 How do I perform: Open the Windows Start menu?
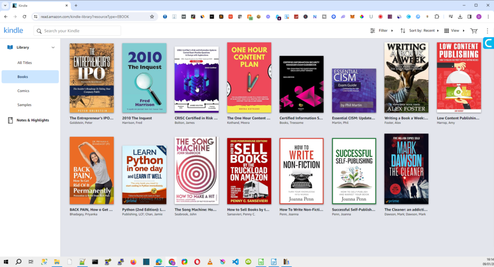pos(6,262)
